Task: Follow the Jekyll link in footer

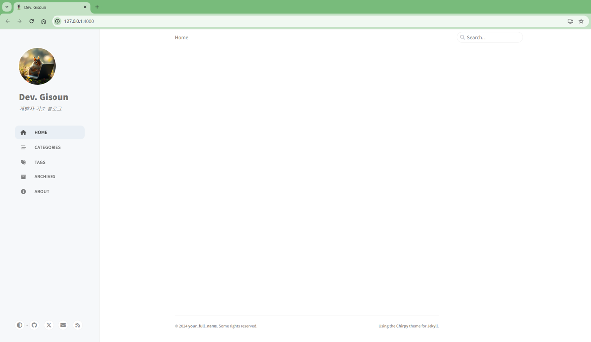Action: pyautogui.click(x=432, y=326)
